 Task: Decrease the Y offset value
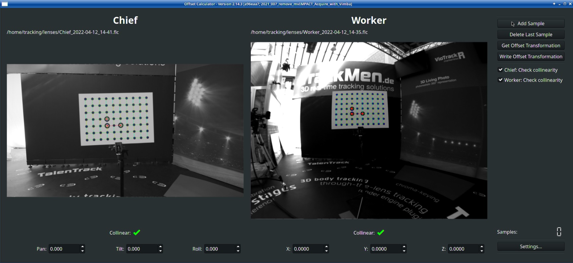404,251
